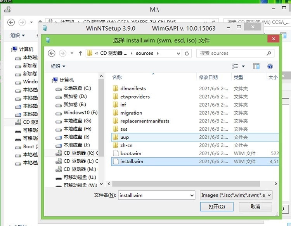291x226 pixels.
Task: Change the file list view style
Action: [235, 66]
